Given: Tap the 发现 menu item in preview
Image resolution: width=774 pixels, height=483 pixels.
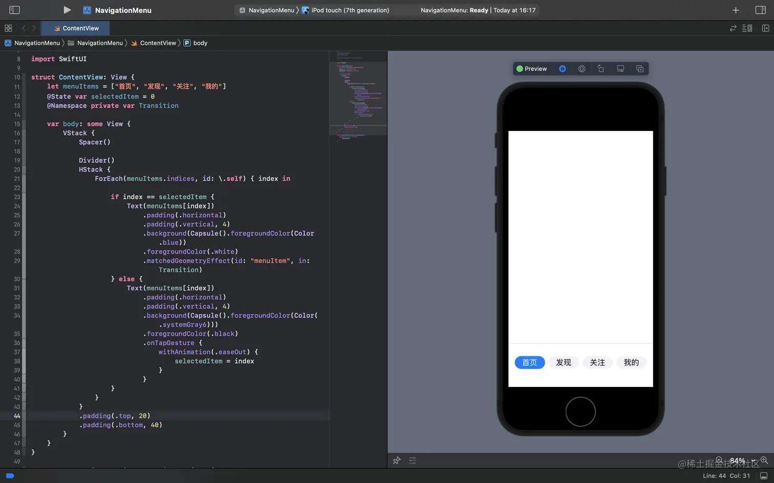Looking at the screenshot, I should tap(564, 362).
